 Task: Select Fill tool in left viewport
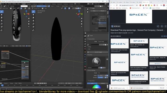click(x=2, y=24)
